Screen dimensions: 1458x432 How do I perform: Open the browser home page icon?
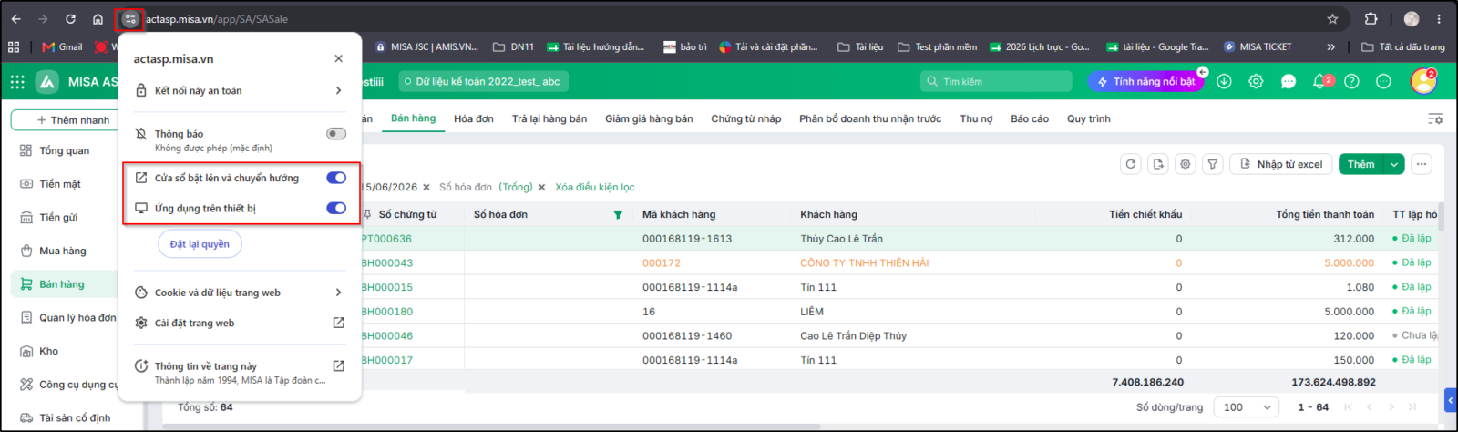[x=98, y=18]
